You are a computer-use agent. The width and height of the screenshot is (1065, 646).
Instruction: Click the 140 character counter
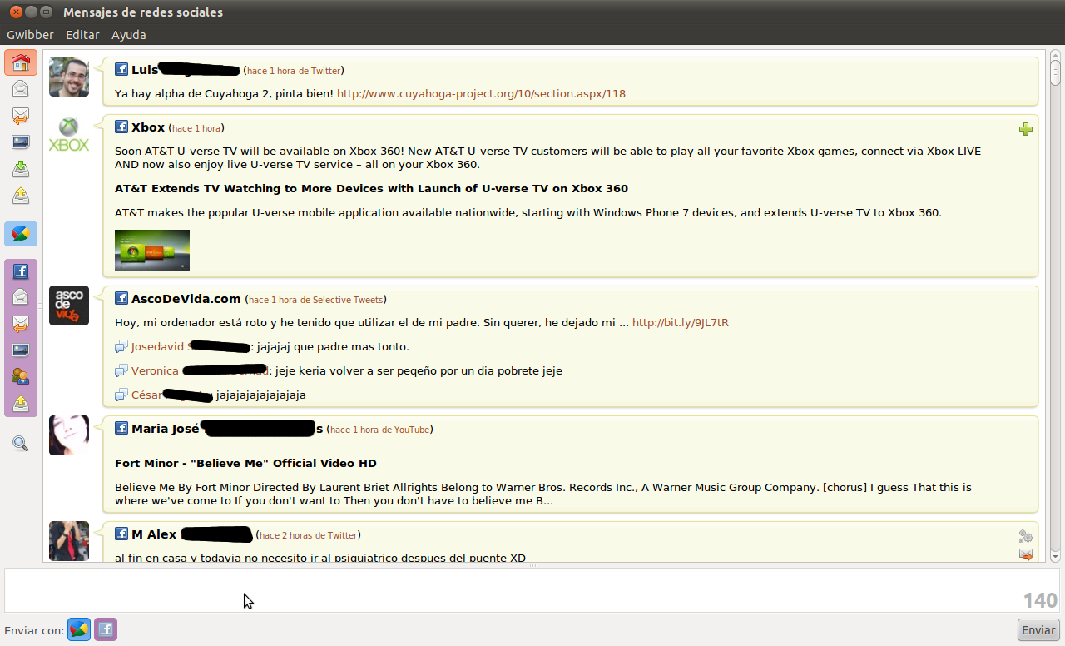click(x=1040, y=600)
